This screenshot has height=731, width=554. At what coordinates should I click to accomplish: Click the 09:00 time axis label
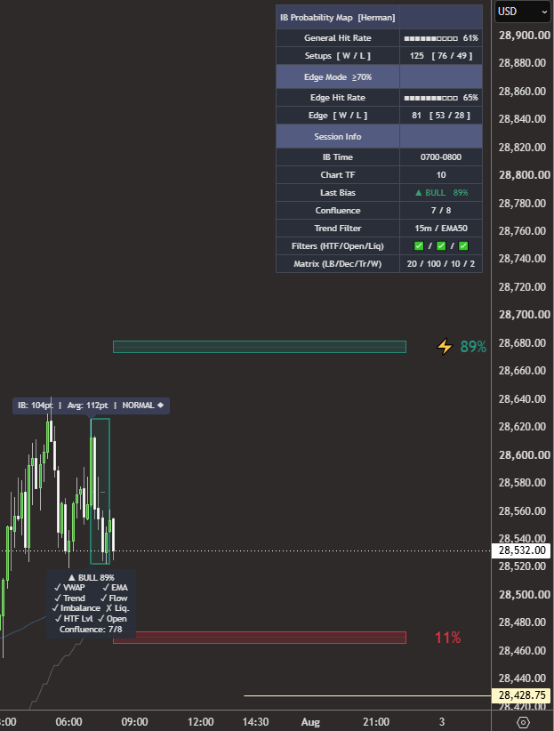[134, 722]
